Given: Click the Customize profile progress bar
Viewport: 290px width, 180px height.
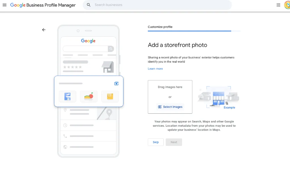Looking at the screenshot, I should (x=194, y=31).
